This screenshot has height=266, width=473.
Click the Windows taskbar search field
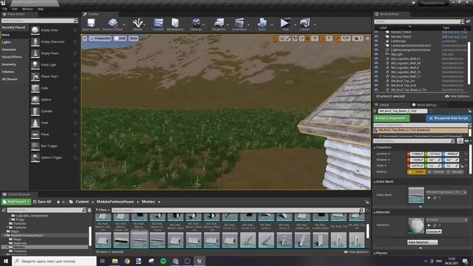(x=54, y=261)
